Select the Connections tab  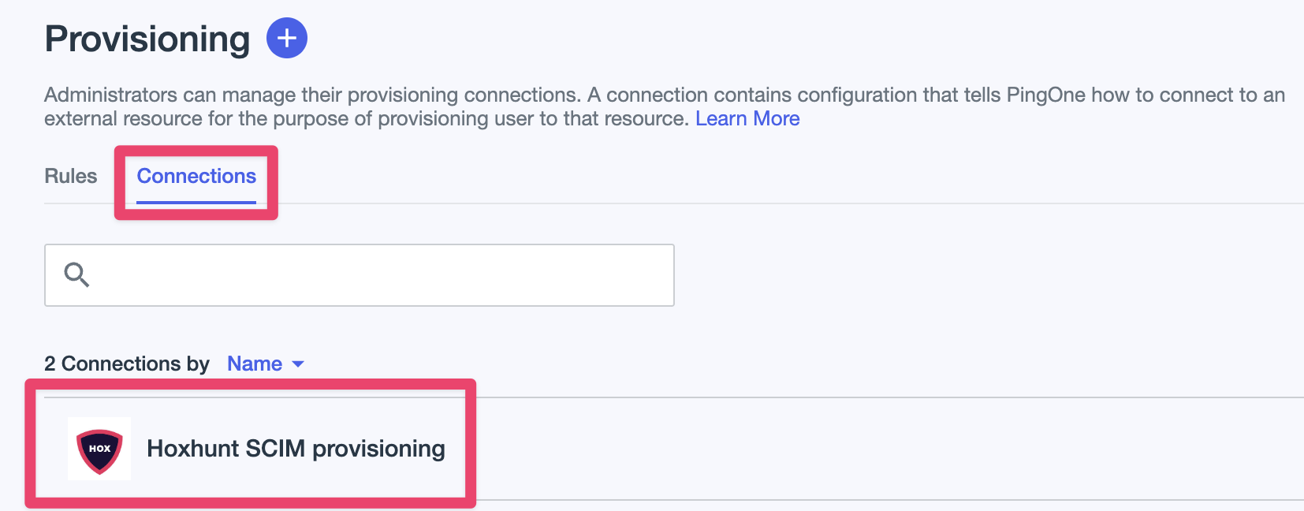(x=196, y=176)
